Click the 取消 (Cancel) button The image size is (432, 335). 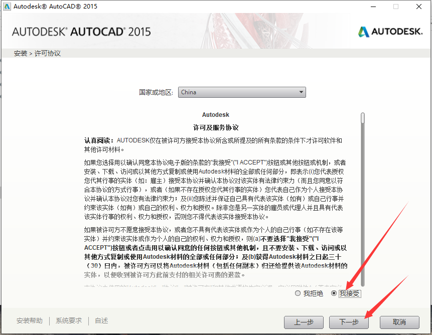[399, 322]
